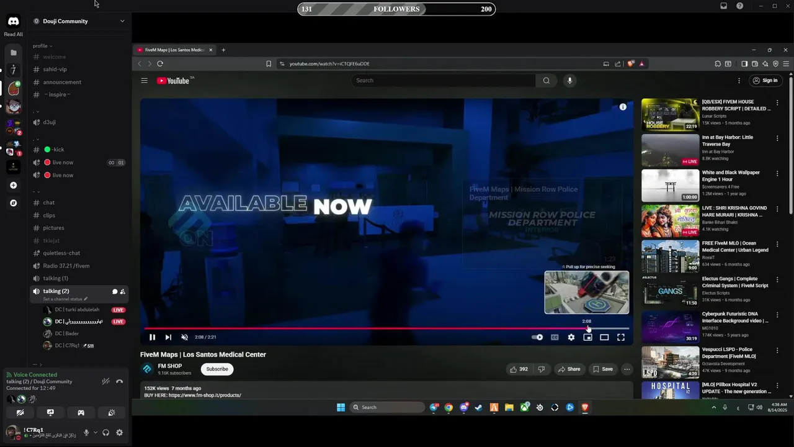Open quietless-chat channel
Screen dimensions: 794x447
pos(61,253)
